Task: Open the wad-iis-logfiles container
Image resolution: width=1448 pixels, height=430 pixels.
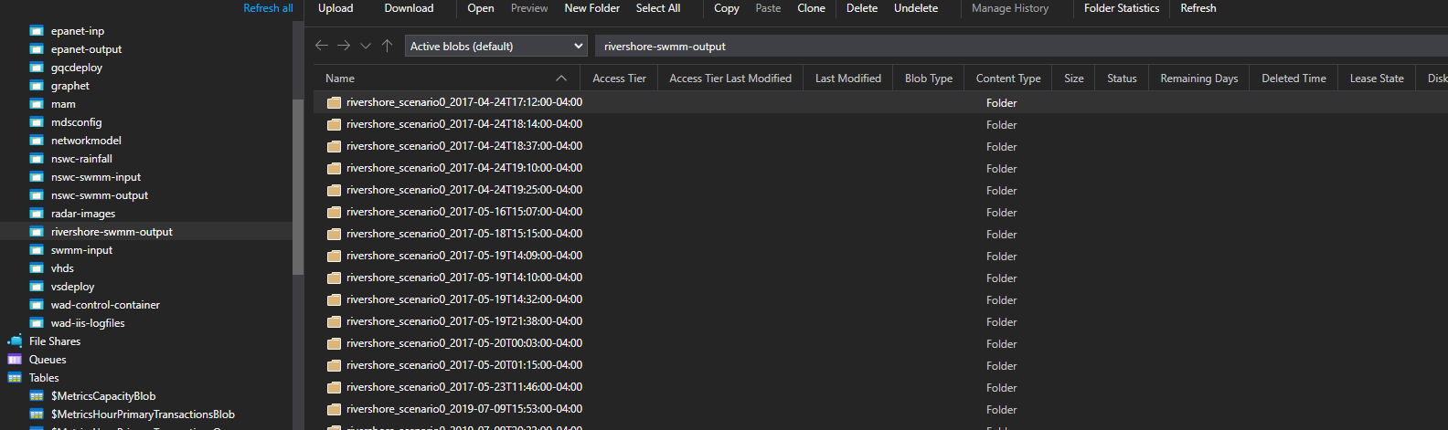Action: pos(88,323)
